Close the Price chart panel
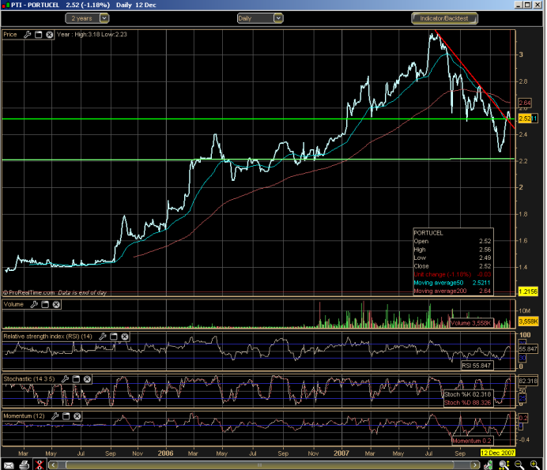 click(49, 35)
